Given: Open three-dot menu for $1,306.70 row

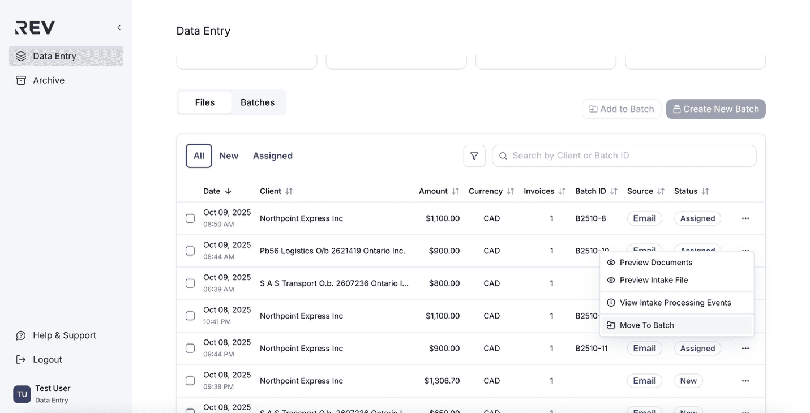Looking at the screenshot, I should [x=745, y=381].
